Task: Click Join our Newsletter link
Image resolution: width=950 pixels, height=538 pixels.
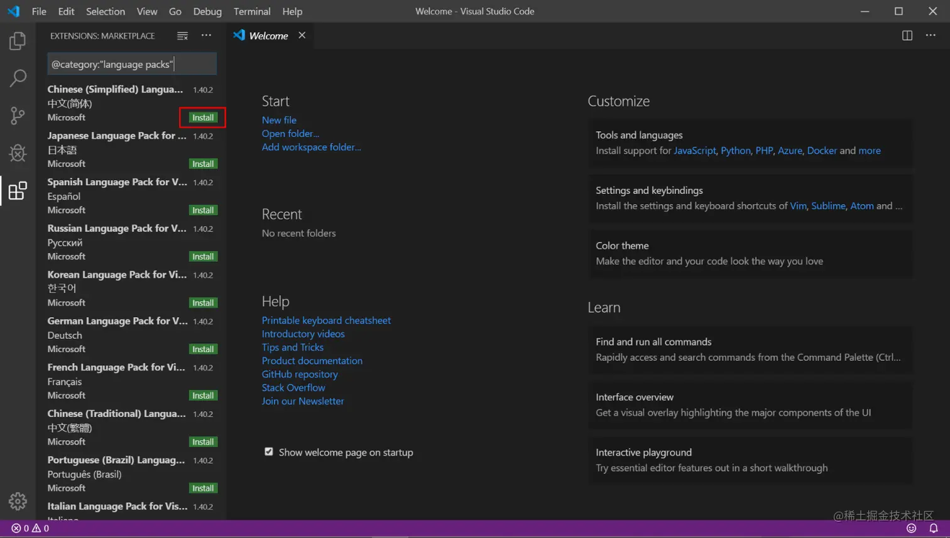Action: (x=303, y=401)
